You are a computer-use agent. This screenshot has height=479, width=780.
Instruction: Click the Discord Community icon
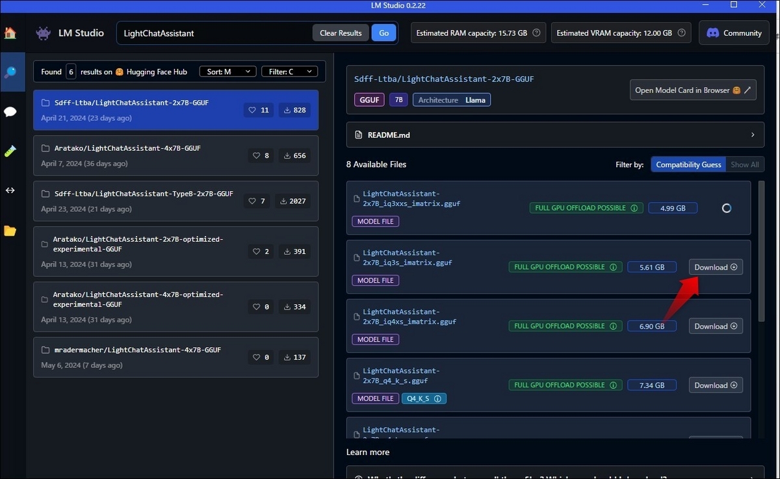(712, 33)
